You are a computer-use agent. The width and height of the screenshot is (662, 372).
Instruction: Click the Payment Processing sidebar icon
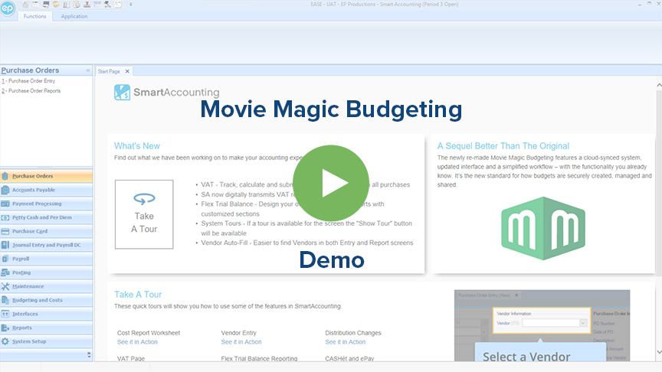tap(6, 204)
